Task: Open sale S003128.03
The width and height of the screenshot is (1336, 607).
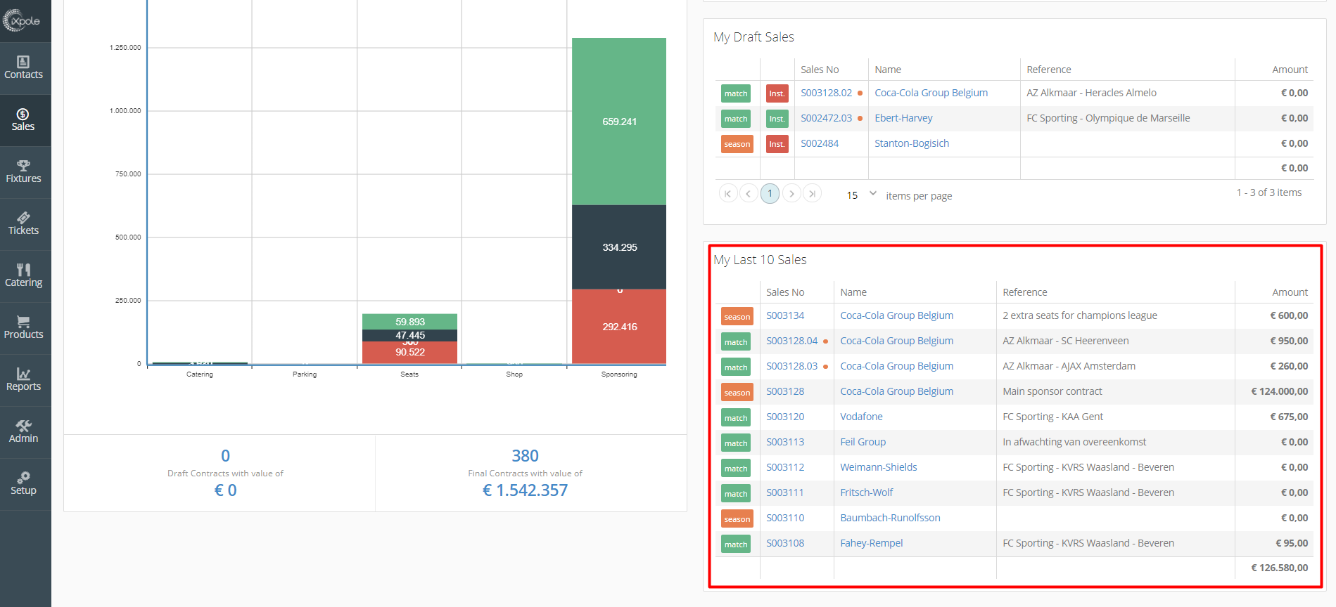Action: pos(791,366)
